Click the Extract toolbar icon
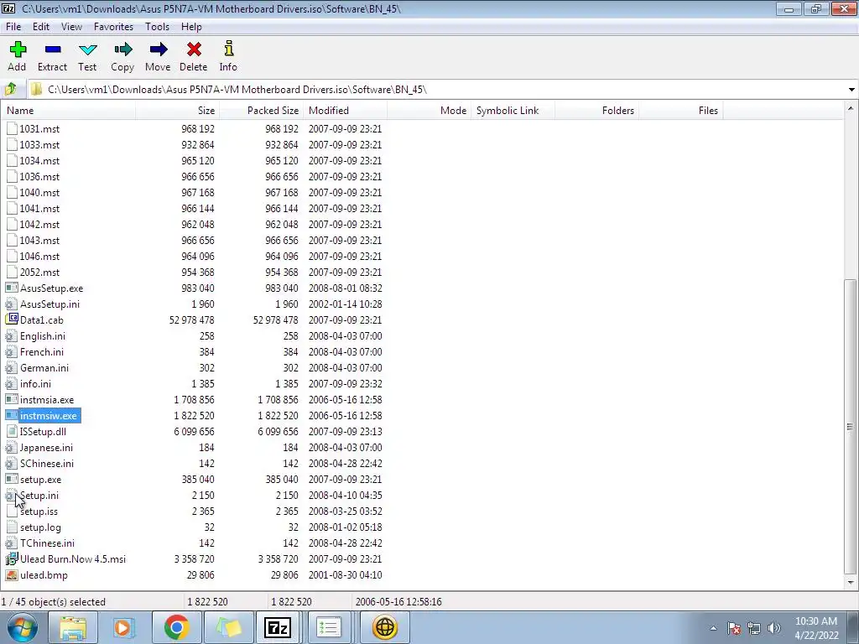859x644 pixels. pos(53,49)
